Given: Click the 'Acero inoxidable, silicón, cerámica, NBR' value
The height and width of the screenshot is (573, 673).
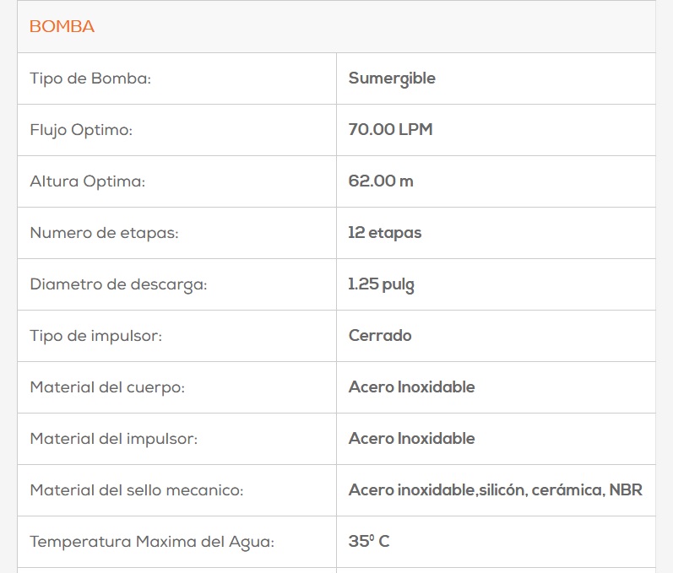Looking at the screenshot, I should point(495,490).
